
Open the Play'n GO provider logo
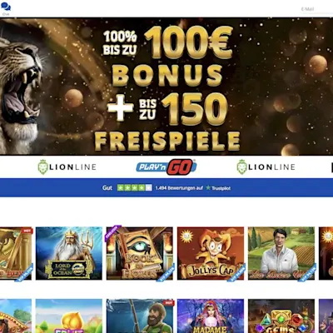click(166, 166)
